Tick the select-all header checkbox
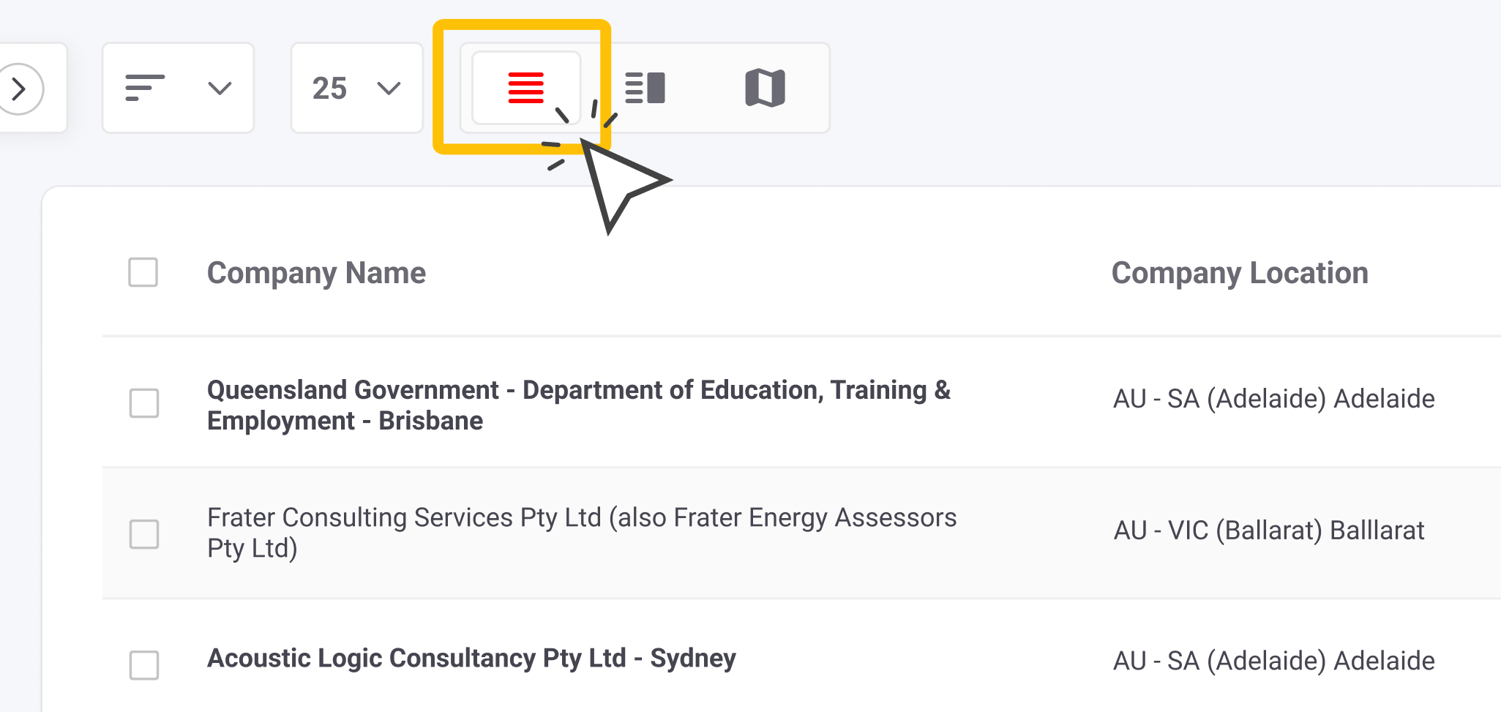 (143, 272)
